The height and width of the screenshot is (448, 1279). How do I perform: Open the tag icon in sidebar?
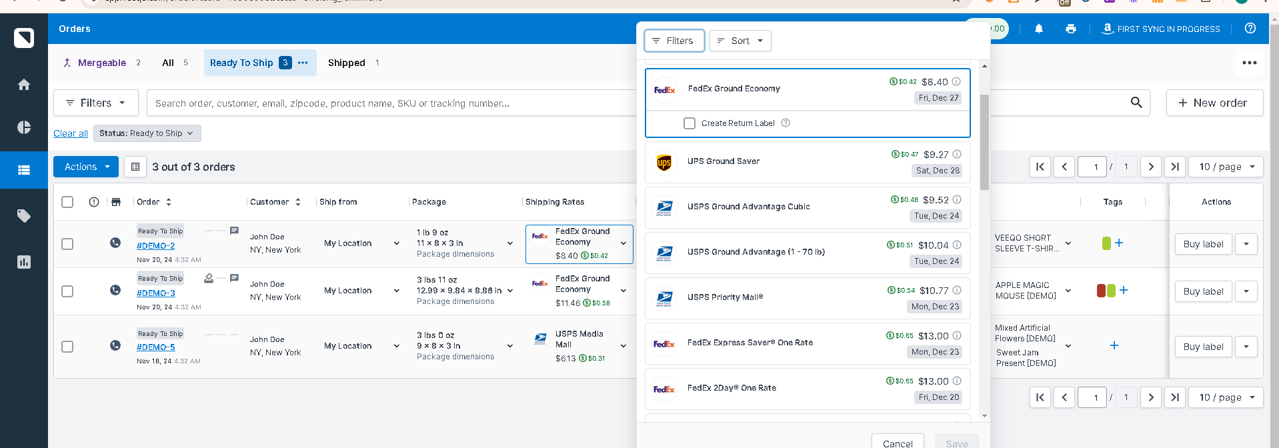click(x=24, y=216)
